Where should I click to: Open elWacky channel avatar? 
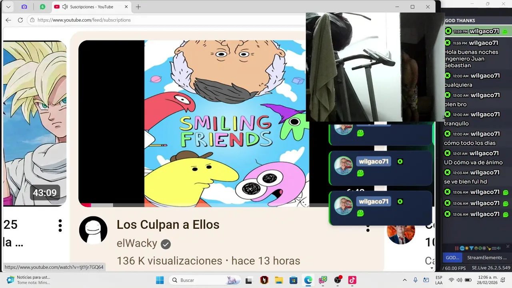(93, 230)
